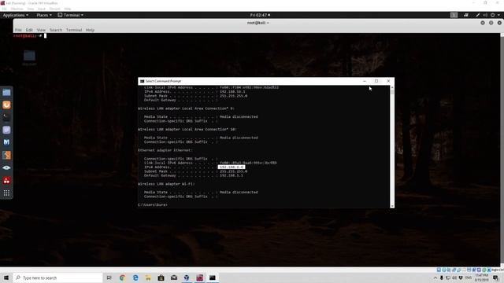Open the Files icon in Kali dock
This screenshot has height=283, width=504.
(6, 93)
